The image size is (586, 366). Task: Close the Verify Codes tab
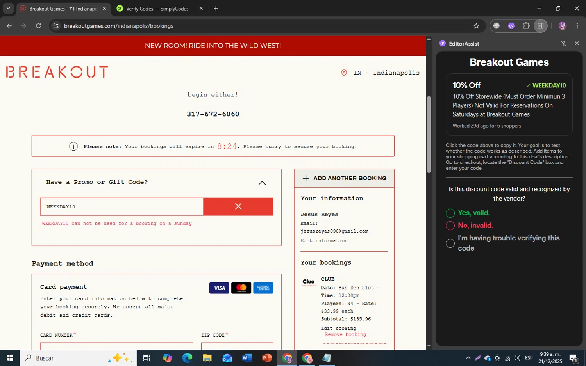(201, 9)
